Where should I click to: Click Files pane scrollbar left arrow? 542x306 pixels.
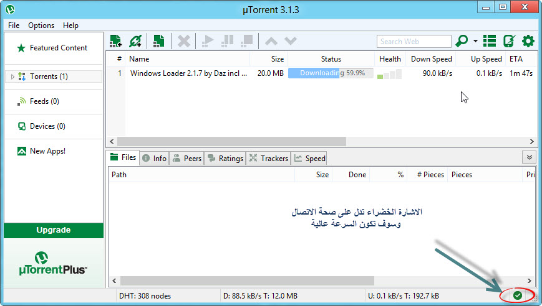(x=114, y=280)
